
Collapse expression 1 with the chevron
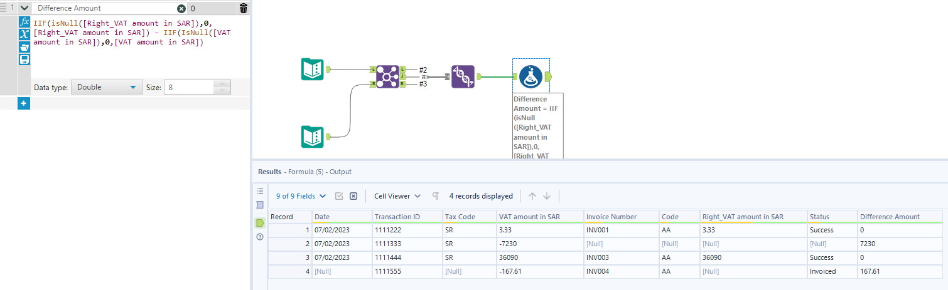click(24, 8)
